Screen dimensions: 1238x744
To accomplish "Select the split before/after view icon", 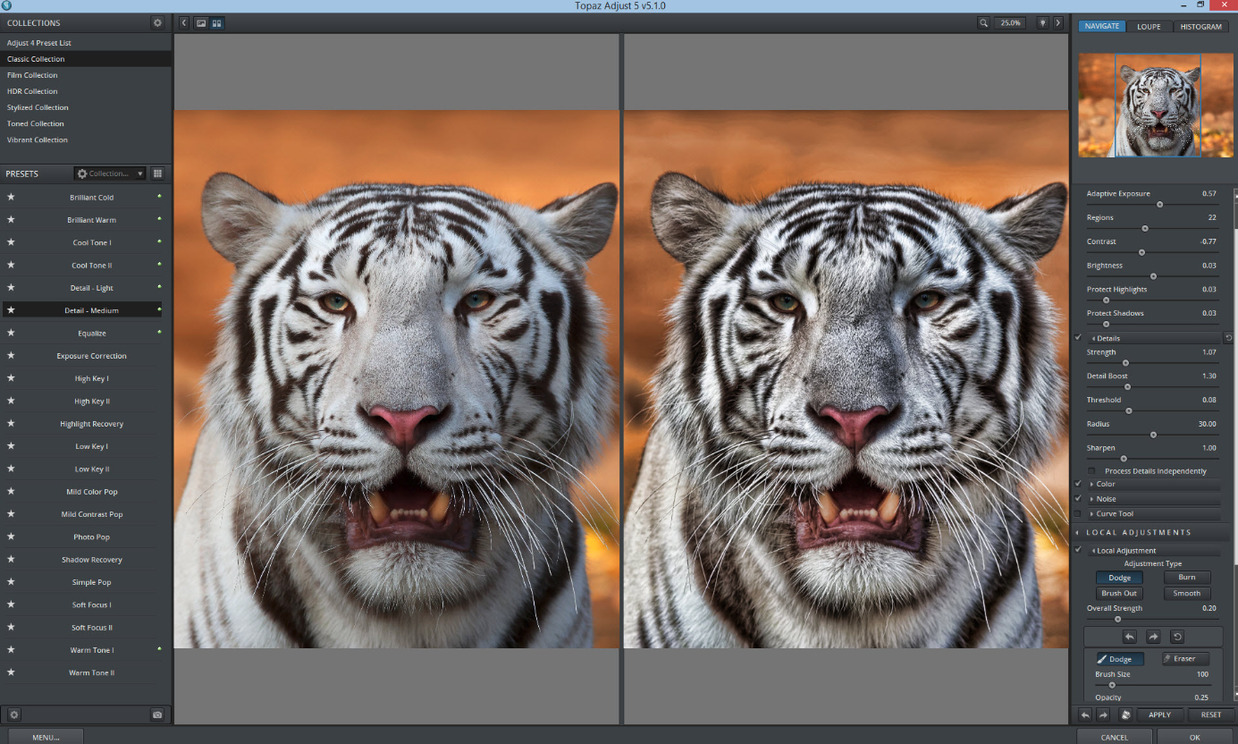I will [217, 23].
